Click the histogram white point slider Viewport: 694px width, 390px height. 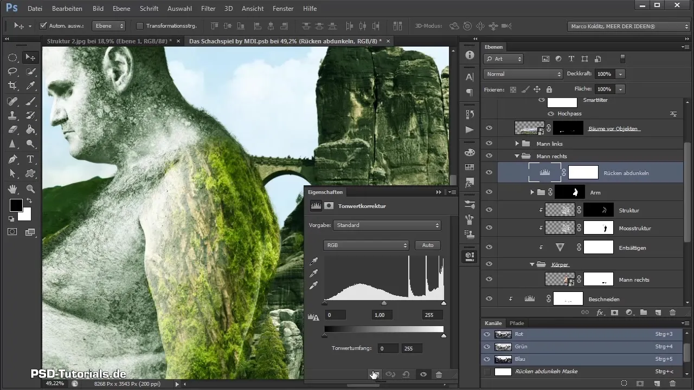tap(444, 303)
